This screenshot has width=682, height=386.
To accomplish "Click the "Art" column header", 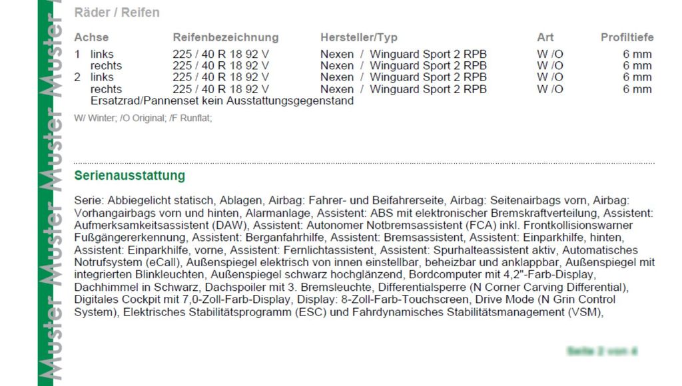I will (545, 37).
